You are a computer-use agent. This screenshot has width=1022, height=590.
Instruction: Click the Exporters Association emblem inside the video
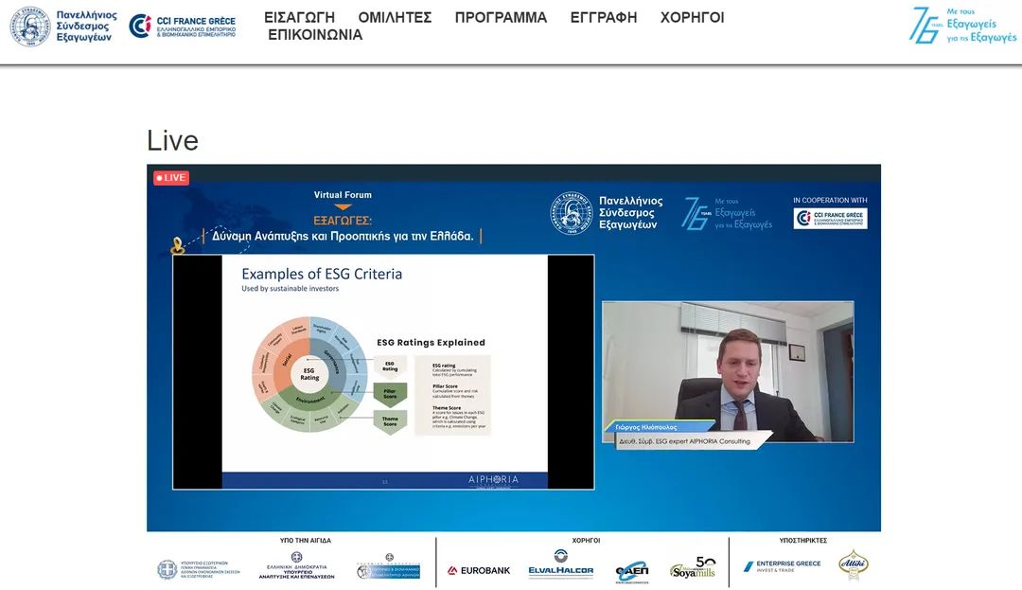click(571, 213)
